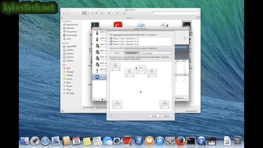Select the Aggregate Device with the blue plus icon
Screen dimensions: 263x148
point(99,77)
